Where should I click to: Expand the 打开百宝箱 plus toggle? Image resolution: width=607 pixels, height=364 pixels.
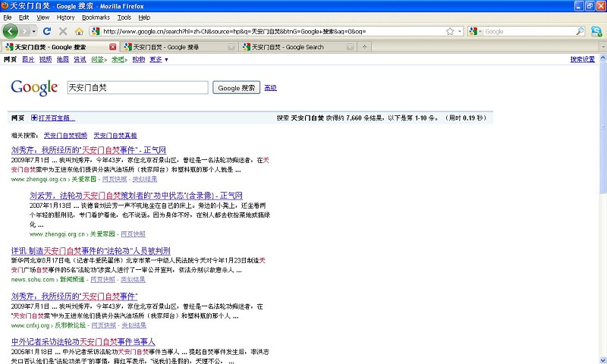(34, 118)
